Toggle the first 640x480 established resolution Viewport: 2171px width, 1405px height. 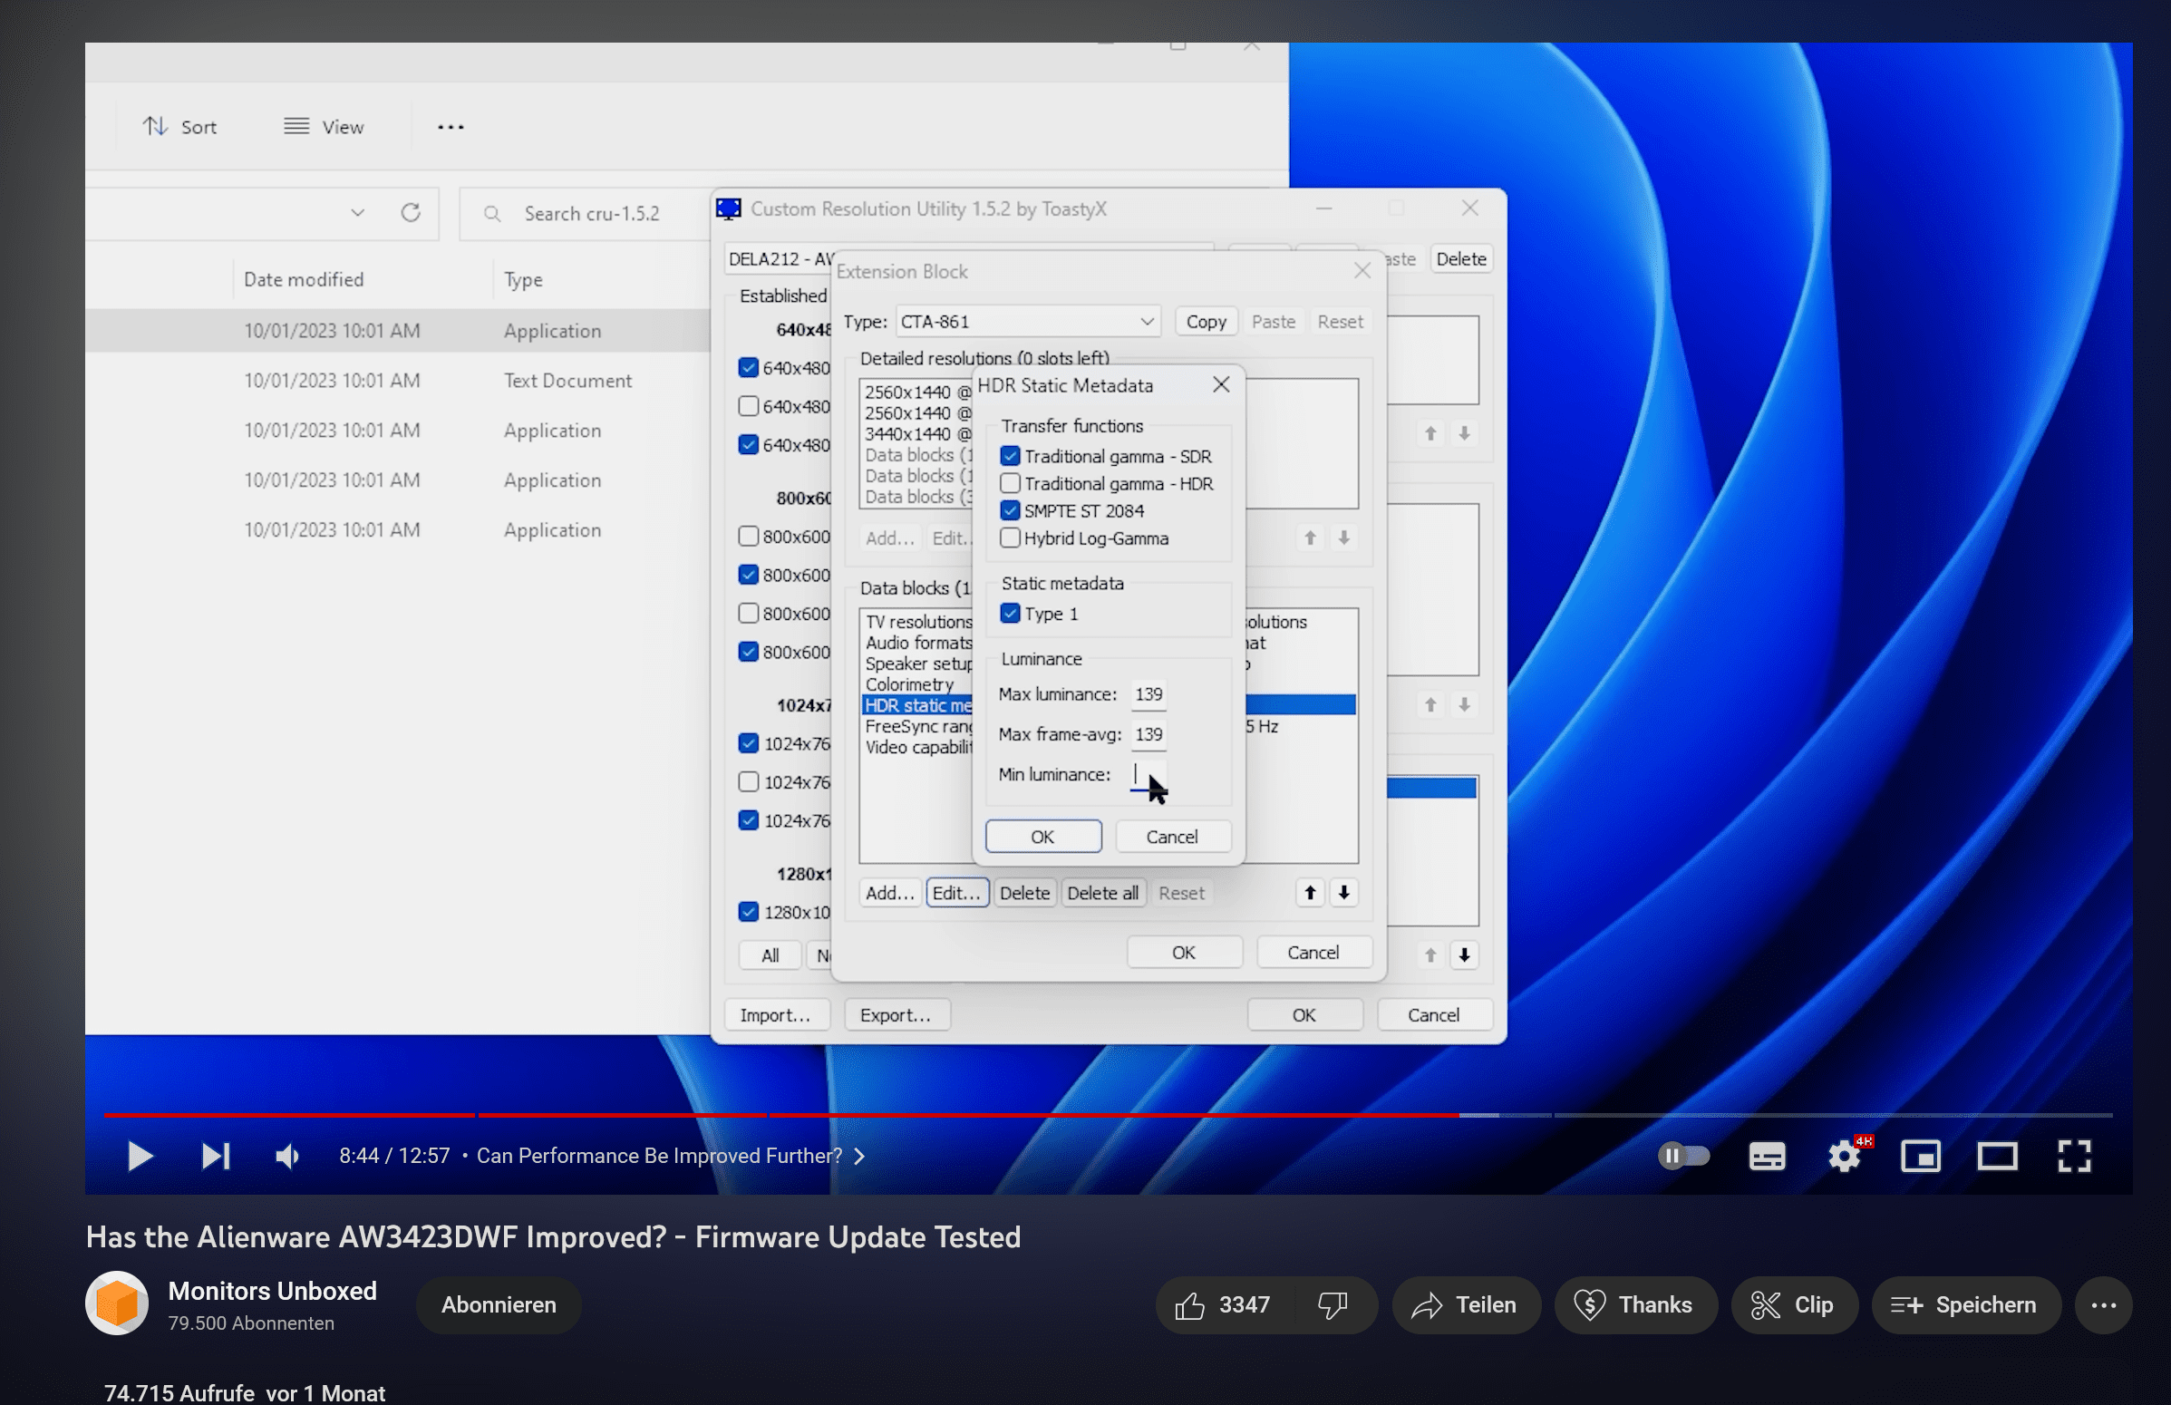point(748,368)
